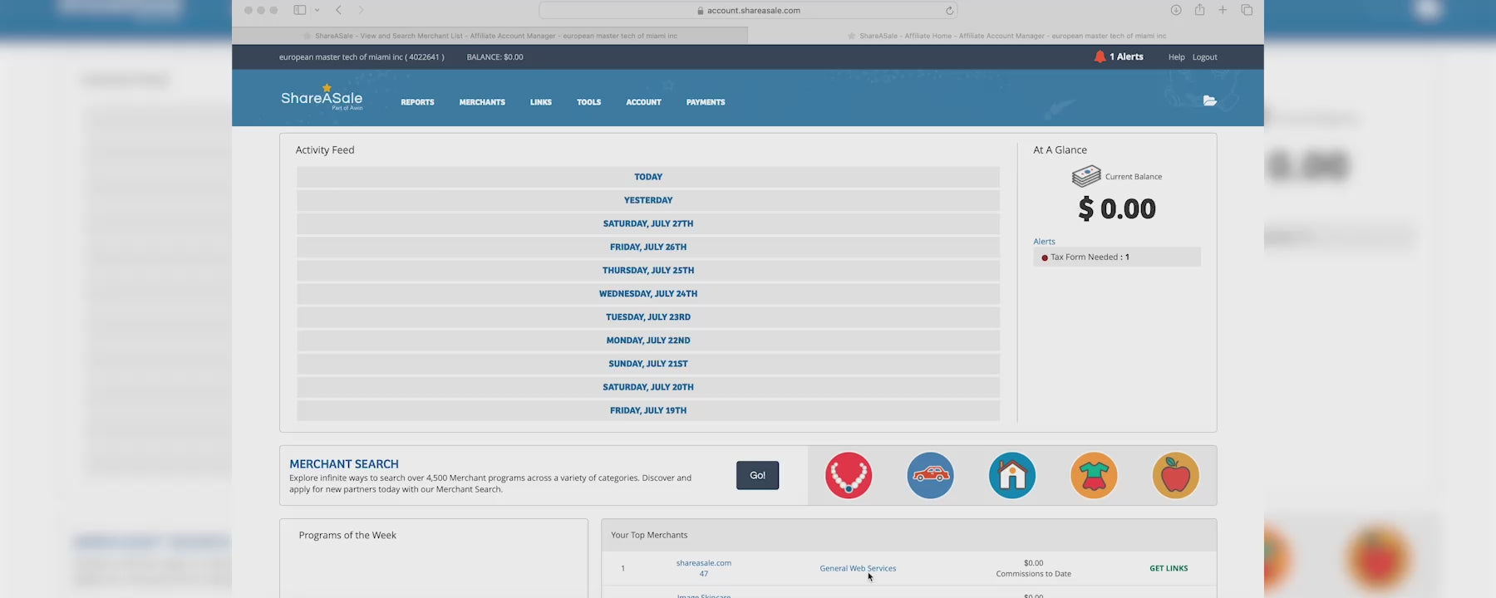This screenshot has height=598, width=1496.
Task: Reload the page with refresh icon
Action: pos(949,11)
